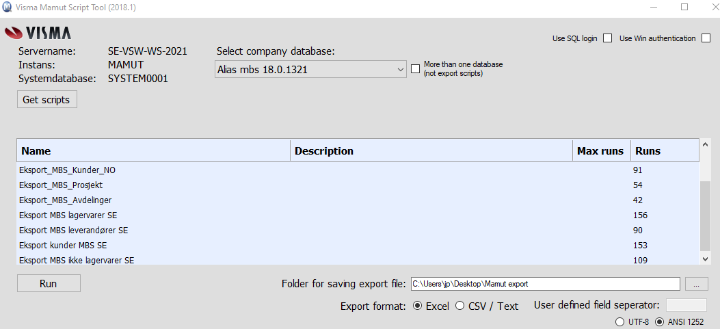Viewport: 720px width, 329px height.
Task: Click the runs value 42
Action: (637, 200)
